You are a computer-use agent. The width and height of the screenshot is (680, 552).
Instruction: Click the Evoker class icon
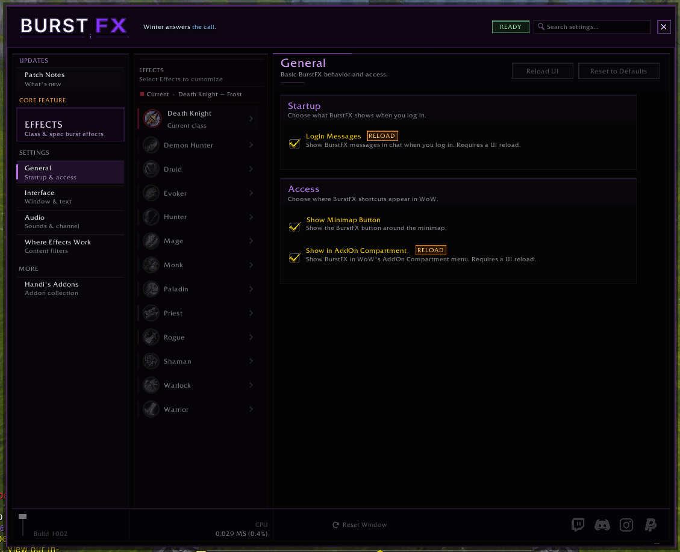click(151, 193)
